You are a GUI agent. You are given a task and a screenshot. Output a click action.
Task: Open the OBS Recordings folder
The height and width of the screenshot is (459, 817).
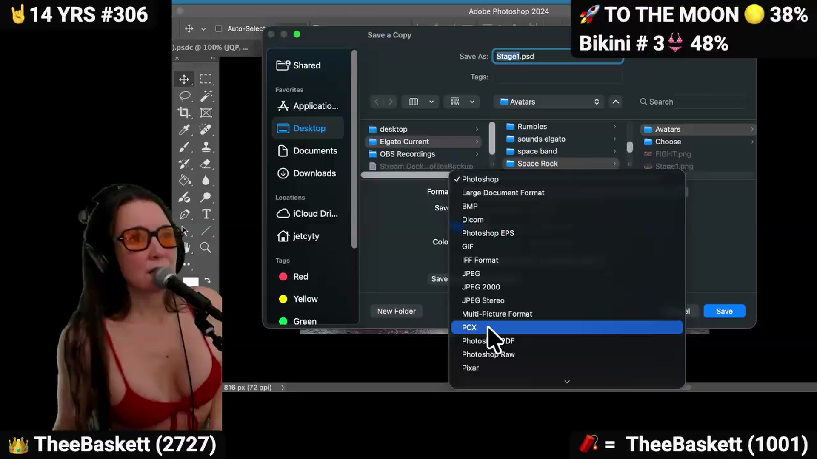[424, 154]
